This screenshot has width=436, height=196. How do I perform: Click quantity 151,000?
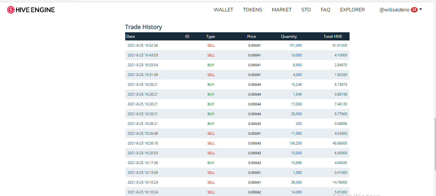tap(295, 45)
